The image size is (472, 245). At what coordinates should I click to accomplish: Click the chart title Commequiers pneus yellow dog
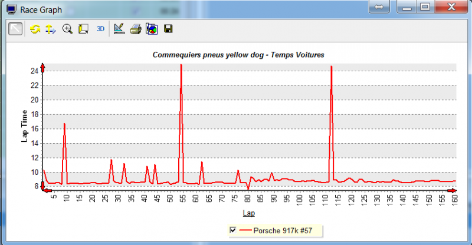coord(238,55)
